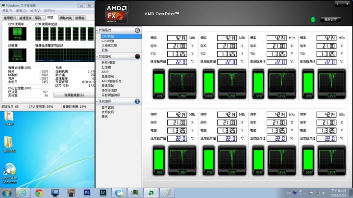Image resolution: width=353 pixels, height=198 pixels.
Task: Open 檢視(V) menu in Task Manager
Action: (35, 11)
